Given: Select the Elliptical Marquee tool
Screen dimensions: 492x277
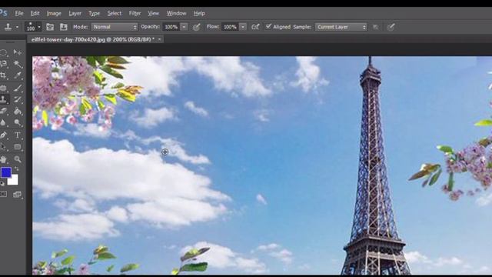Looking at the screenshot, I should click(3, 52).
